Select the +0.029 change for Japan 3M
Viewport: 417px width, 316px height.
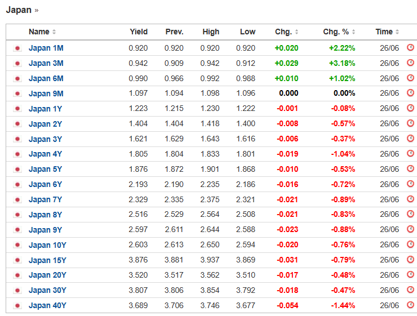coord(286,63)
